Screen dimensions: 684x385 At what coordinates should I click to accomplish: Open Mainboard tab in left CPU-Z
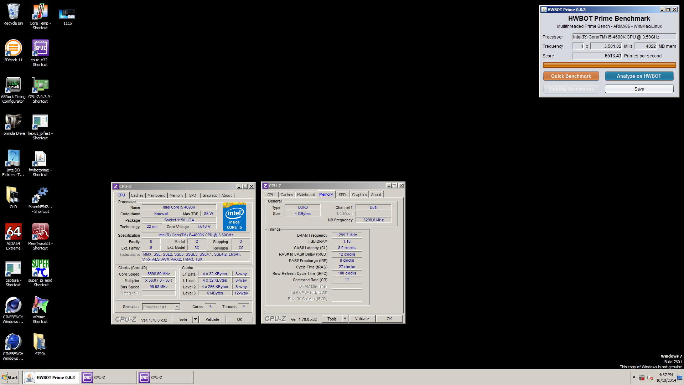[x=156, y=195]
